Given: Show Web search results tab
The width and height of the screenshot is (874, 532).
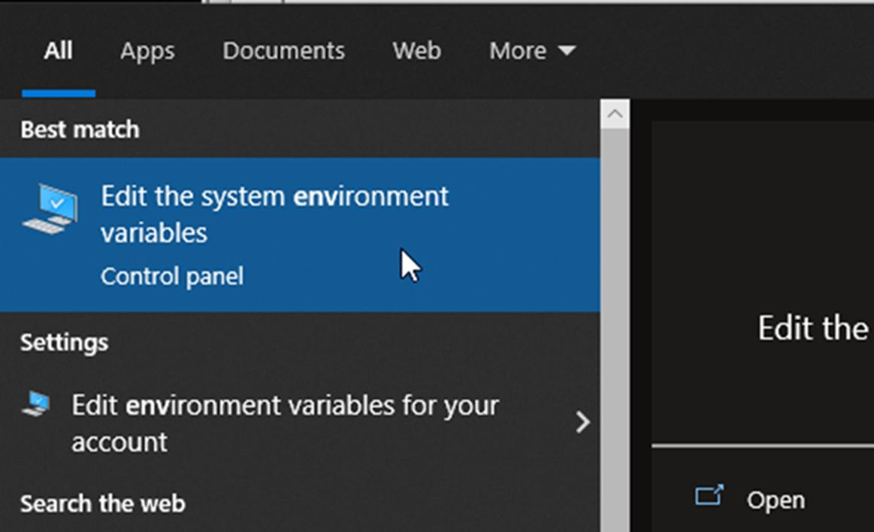Looking at the screenshot, I should 416,51.
